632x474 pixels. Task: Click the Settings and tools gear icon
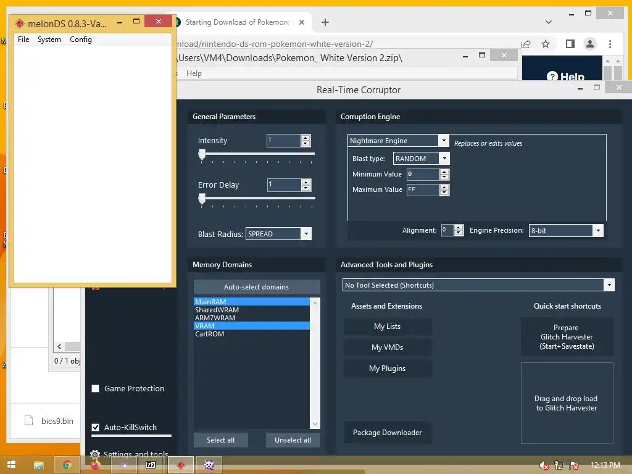94,454
